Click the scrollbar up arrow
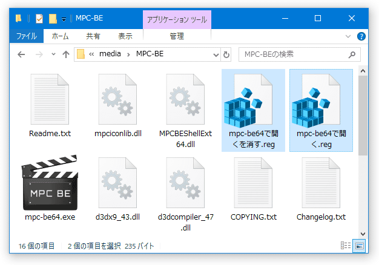This screenshot has height=265, width=379. click(363, 71)
